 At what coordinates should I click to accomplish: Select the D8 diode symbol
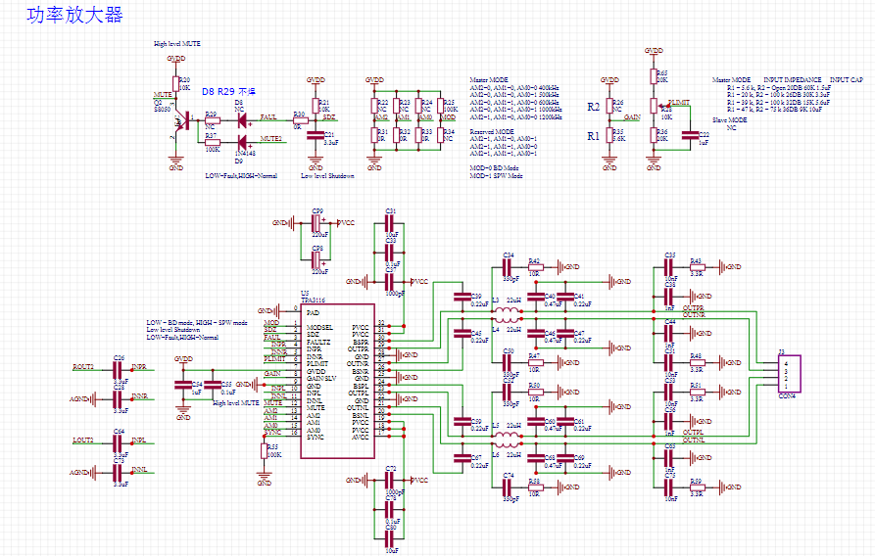[243, 119]
